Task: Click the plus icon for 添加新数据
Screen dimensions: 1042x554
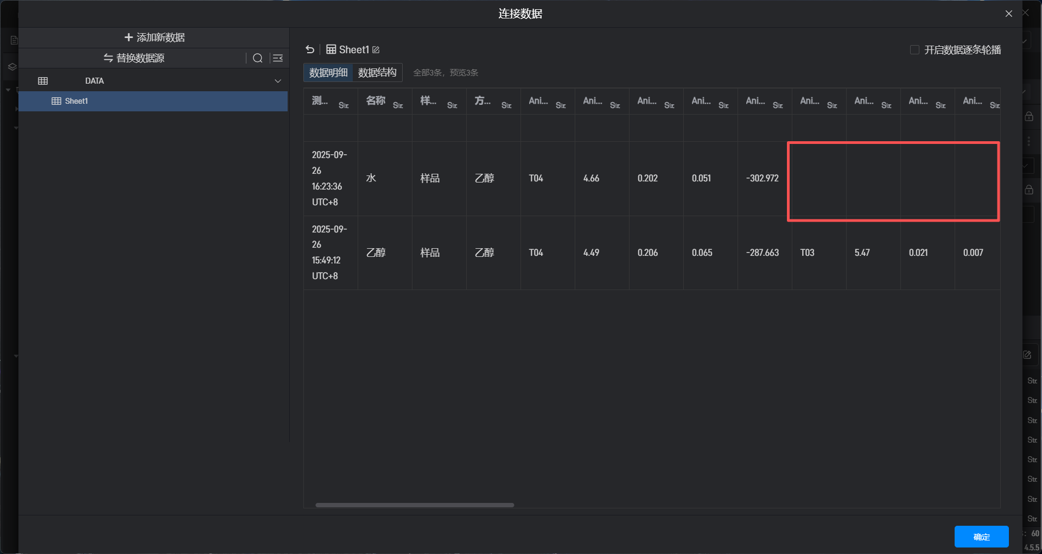Action: [x=129, y=37]
